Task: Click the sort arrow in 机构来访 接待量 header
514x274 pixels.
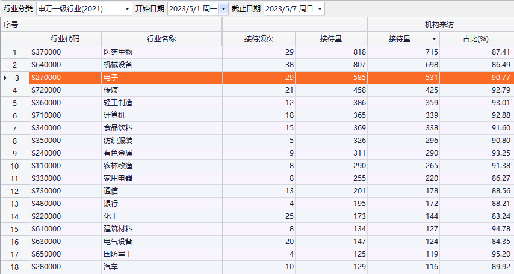Action: (x=434, y=39)
